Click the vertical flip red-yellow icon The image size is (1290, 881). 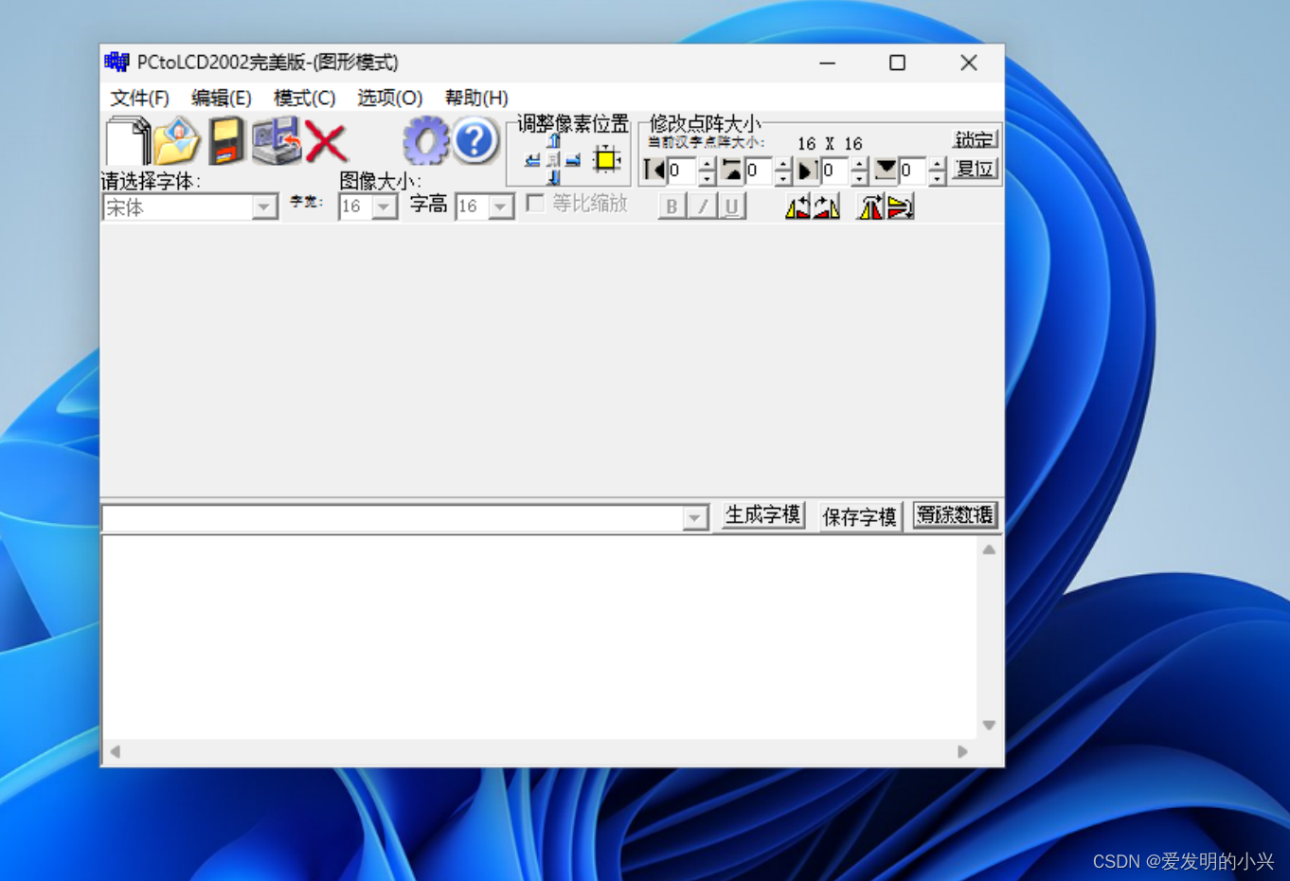(901, 207)
